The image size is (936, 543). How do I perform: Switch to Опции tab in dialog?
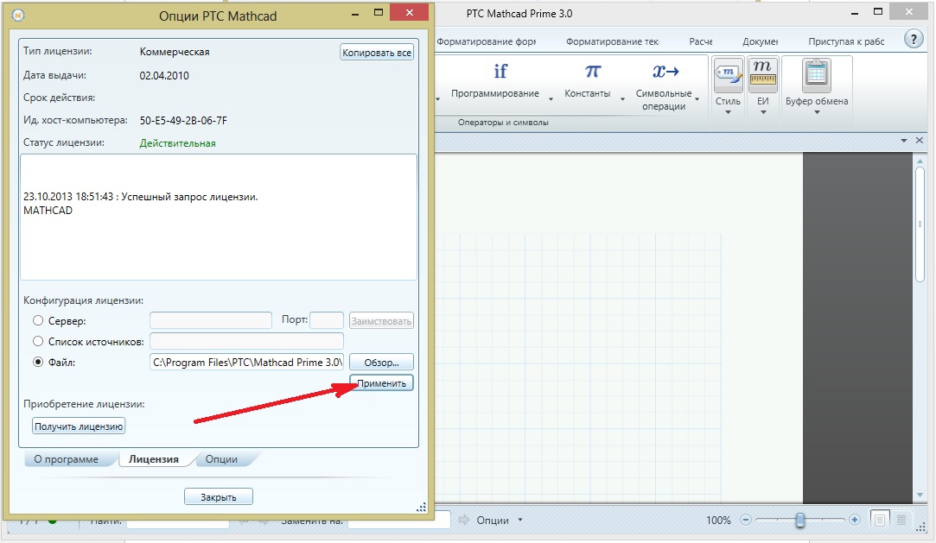coord(221,459)
